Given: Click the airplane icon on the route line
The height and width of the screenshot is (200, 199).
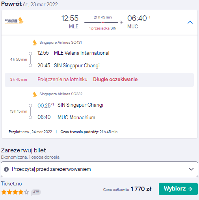Looking at the screenshot, I should (x=121, y=22).
